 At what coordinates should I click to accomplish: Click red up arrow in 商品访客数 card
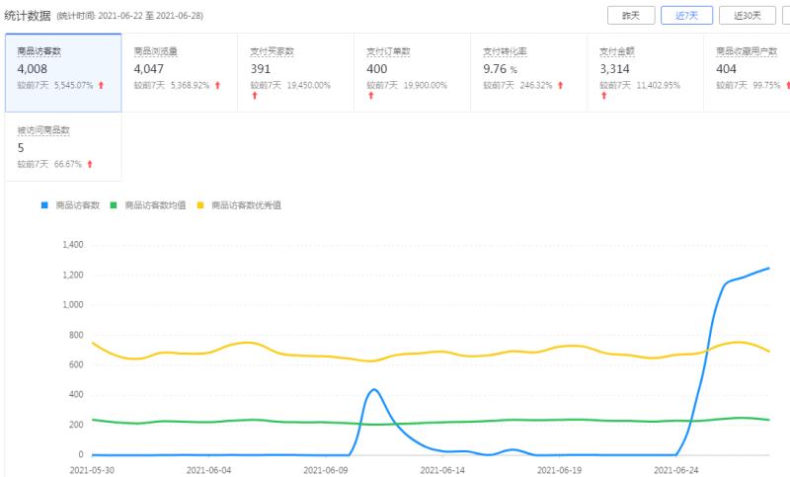click(101, 85)
